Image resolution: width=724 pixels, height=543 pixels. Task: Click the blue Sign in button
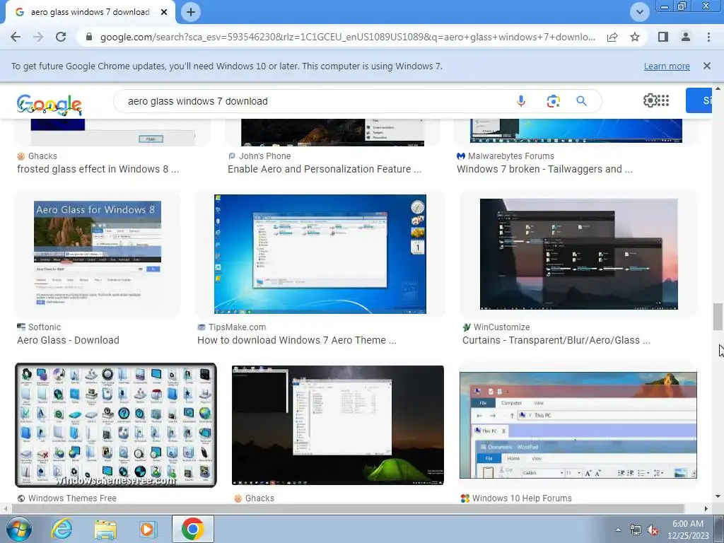pos(699,100)
